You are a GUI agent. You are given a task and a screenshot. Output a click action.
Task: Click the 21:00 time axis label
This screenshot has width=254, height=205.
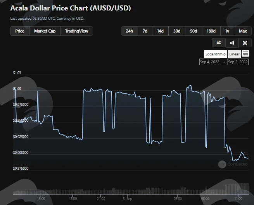click(x=101, y=198)
